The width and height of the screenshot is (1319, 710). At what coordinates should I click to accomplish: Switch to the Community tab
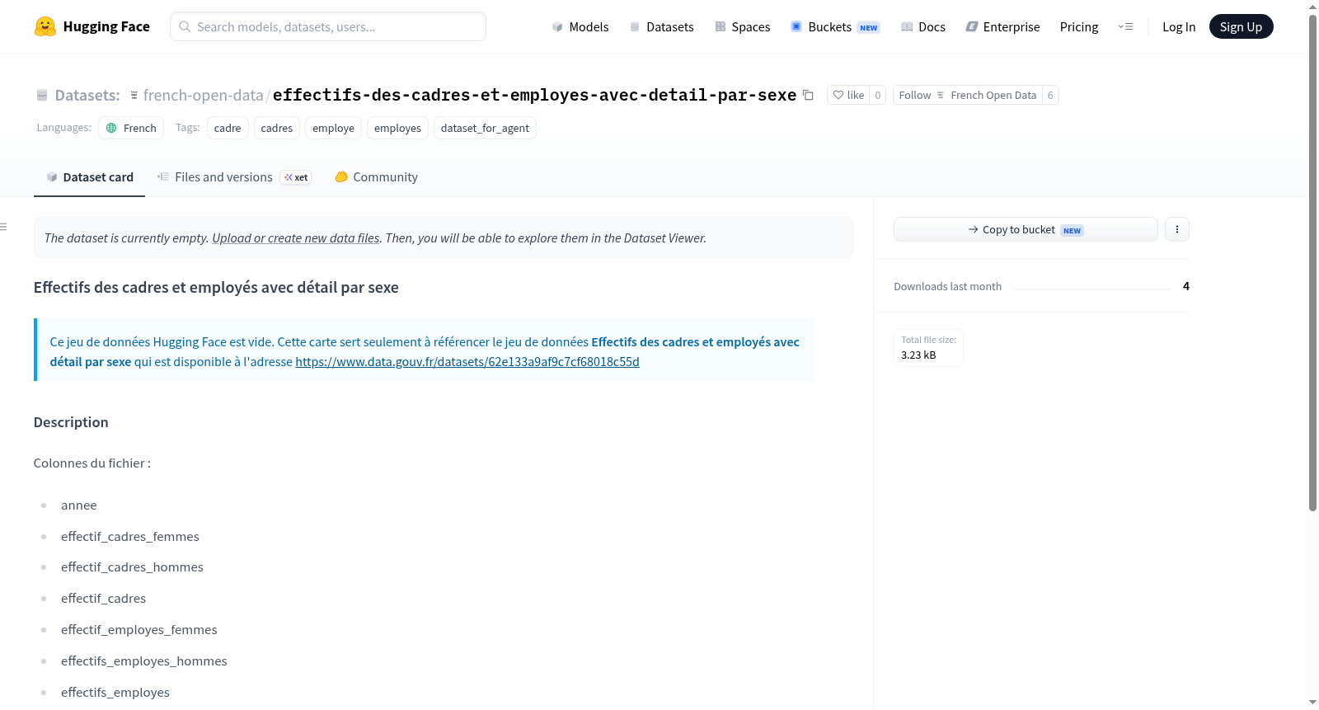tap(377, 176)
